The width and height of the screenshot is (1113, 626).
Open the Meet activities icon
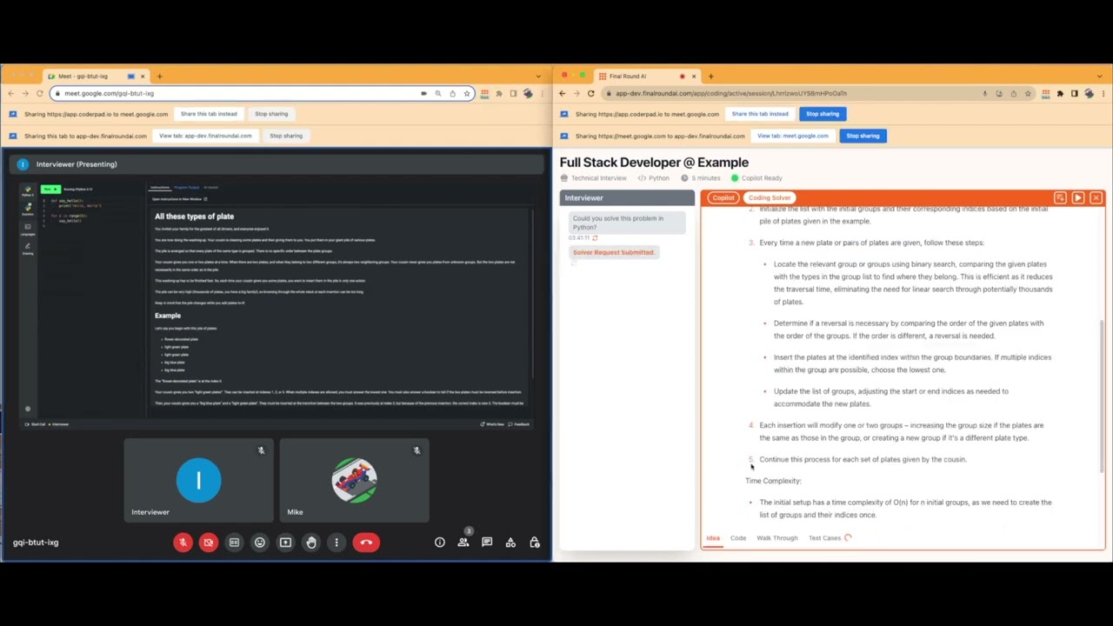click(510, 543)
